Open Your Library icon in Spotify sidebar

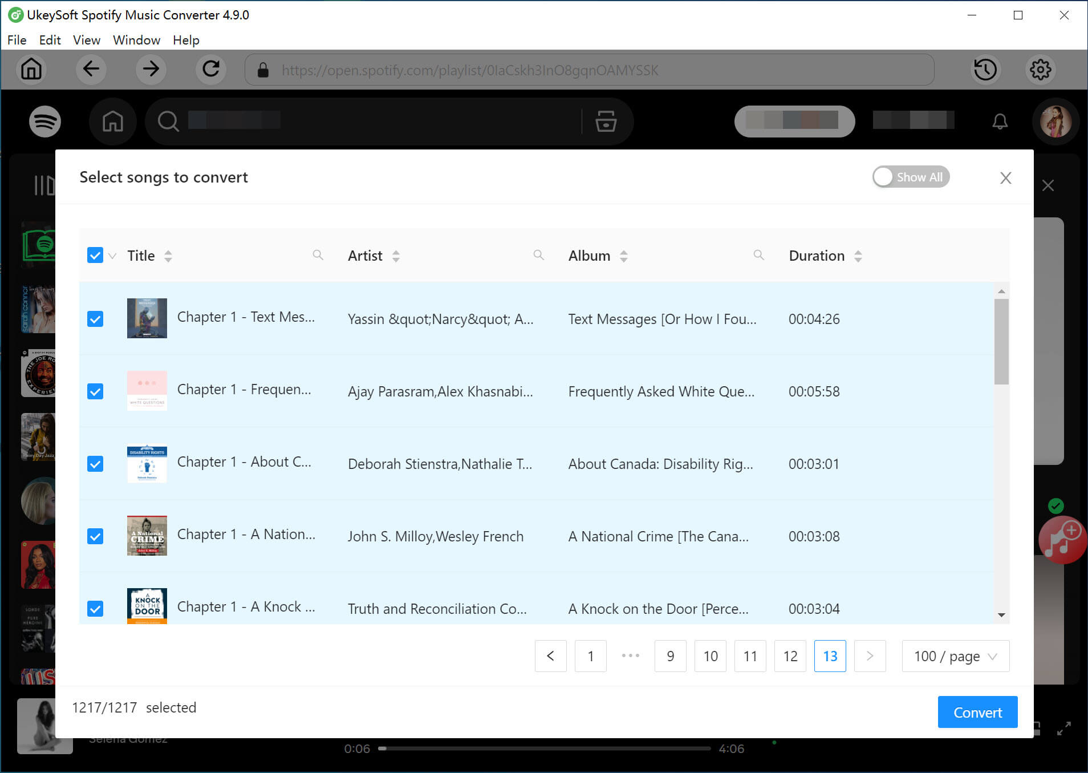[x=44, y=185]
